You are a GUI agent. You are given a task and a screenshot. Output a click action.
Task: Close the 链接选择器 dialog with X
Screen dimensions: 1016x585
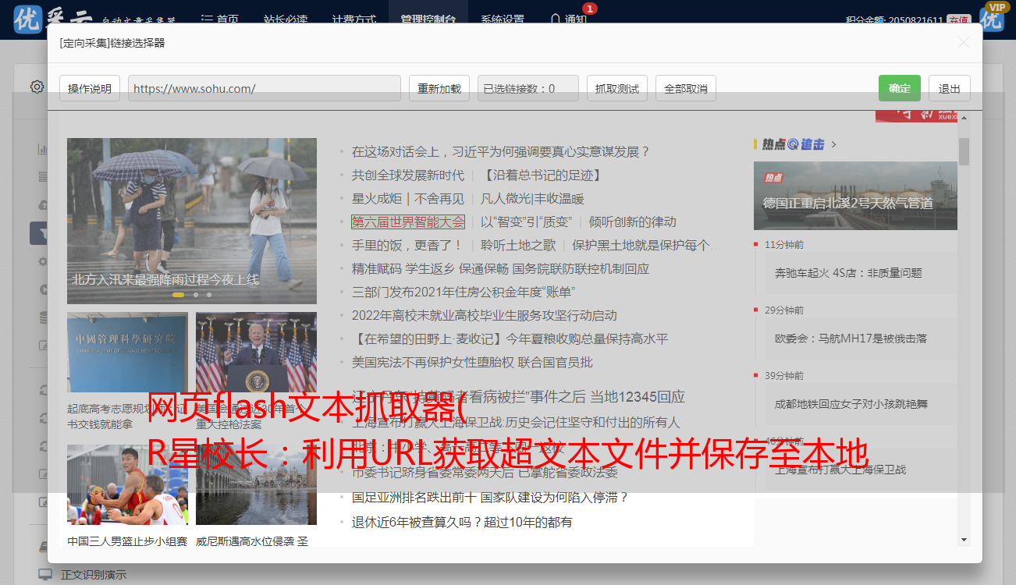964,43
